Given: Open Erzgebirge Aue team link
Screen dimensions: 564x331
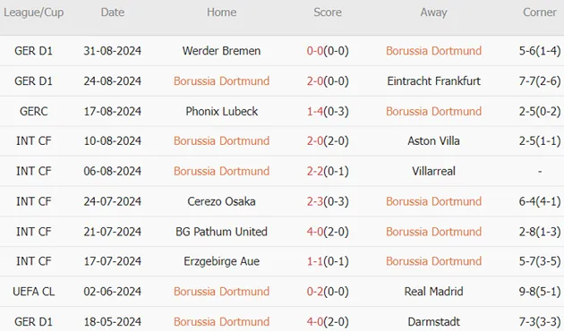Looking at the screenshot, I should (221, 261).
